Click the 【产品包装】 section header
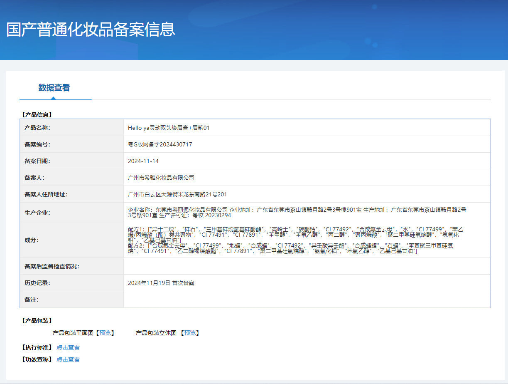The width and height of the screenshot is (508, 384). pyautogui.click(x=37, y=321)
